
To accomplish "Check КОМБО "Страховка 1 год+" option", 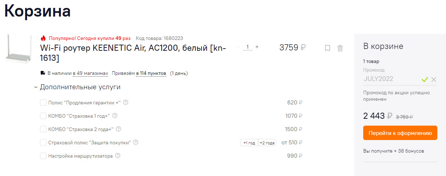I will 43,116.
